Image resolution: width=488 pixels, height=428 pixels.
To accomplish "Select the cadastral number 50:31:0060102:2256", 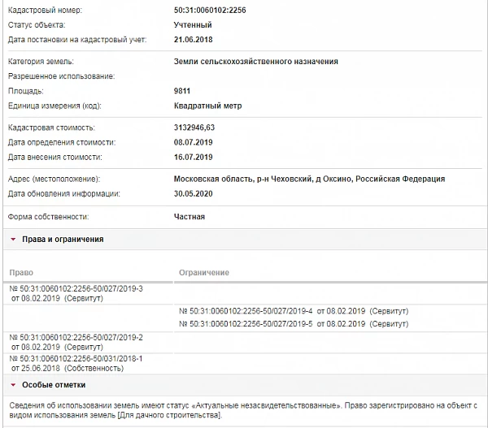I will tap(211, 9).
